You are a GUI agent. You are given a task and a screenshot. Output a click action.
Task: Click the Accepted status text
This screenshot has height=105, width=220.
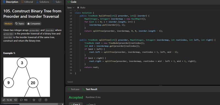pos(76,97)
